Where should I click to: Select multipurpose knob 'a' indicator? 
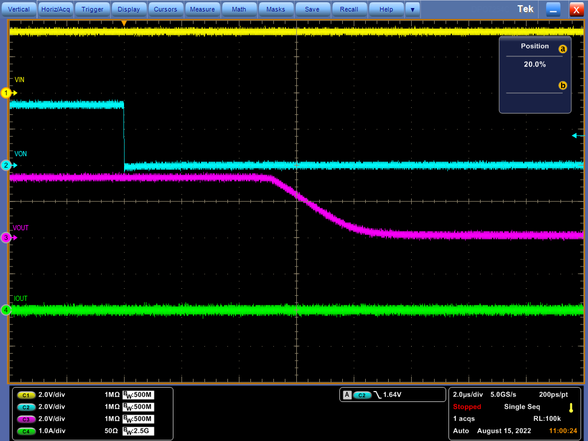[x=562, y=49]
